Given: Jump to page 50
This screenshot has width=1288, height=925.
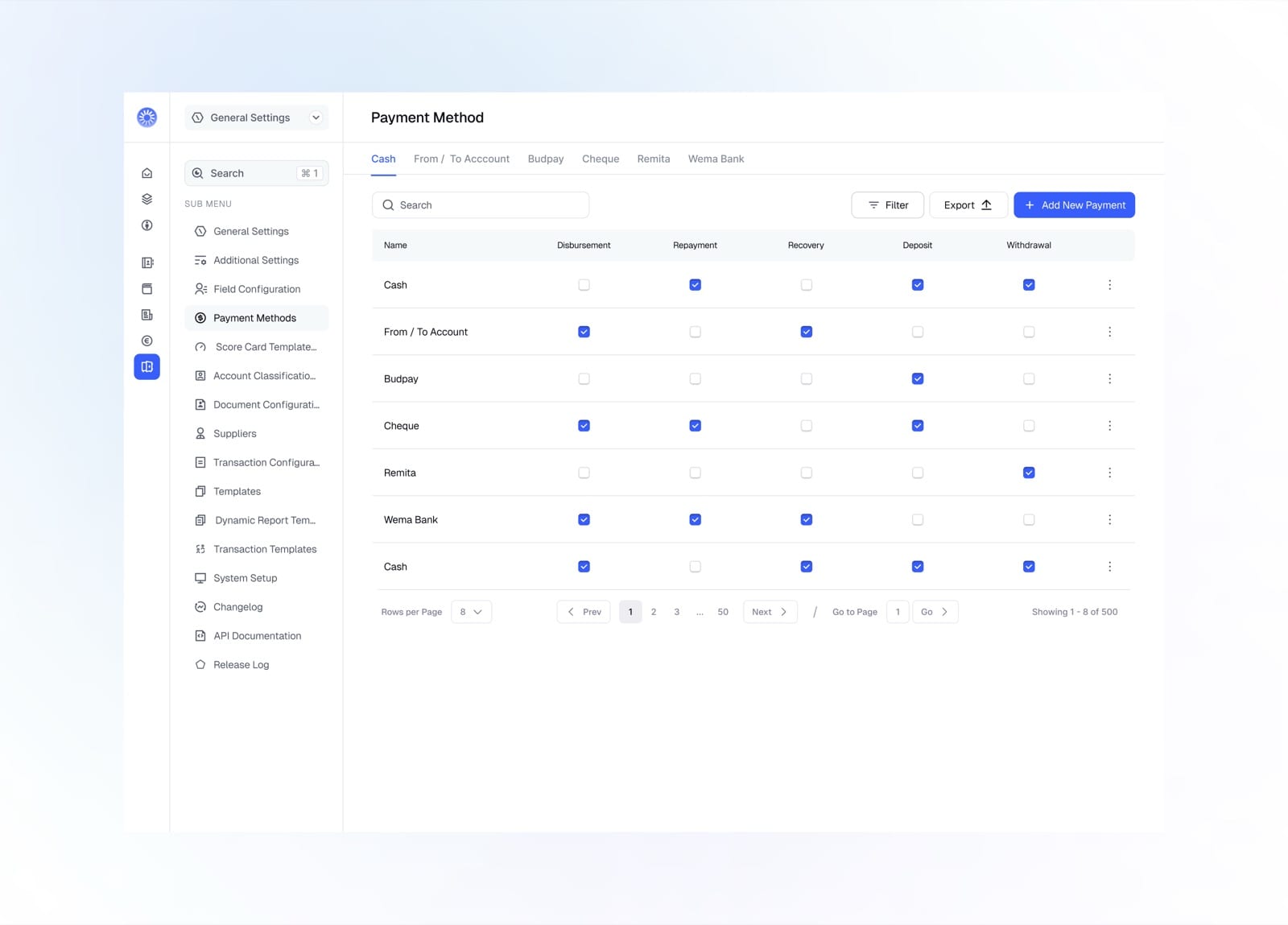Looking at the screenshot, I should click(x=723, y=612).
